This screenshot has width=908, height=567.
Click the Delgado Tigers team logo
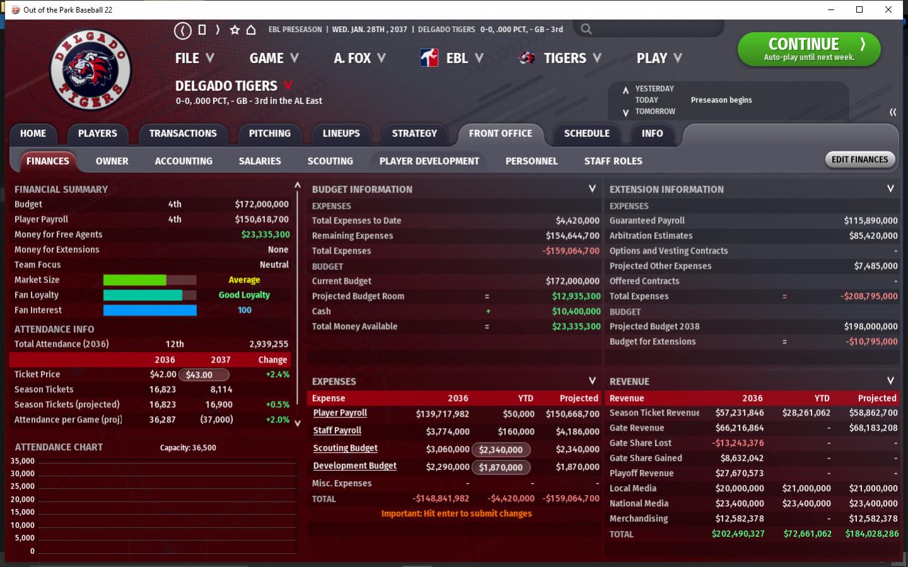point(91,69)
